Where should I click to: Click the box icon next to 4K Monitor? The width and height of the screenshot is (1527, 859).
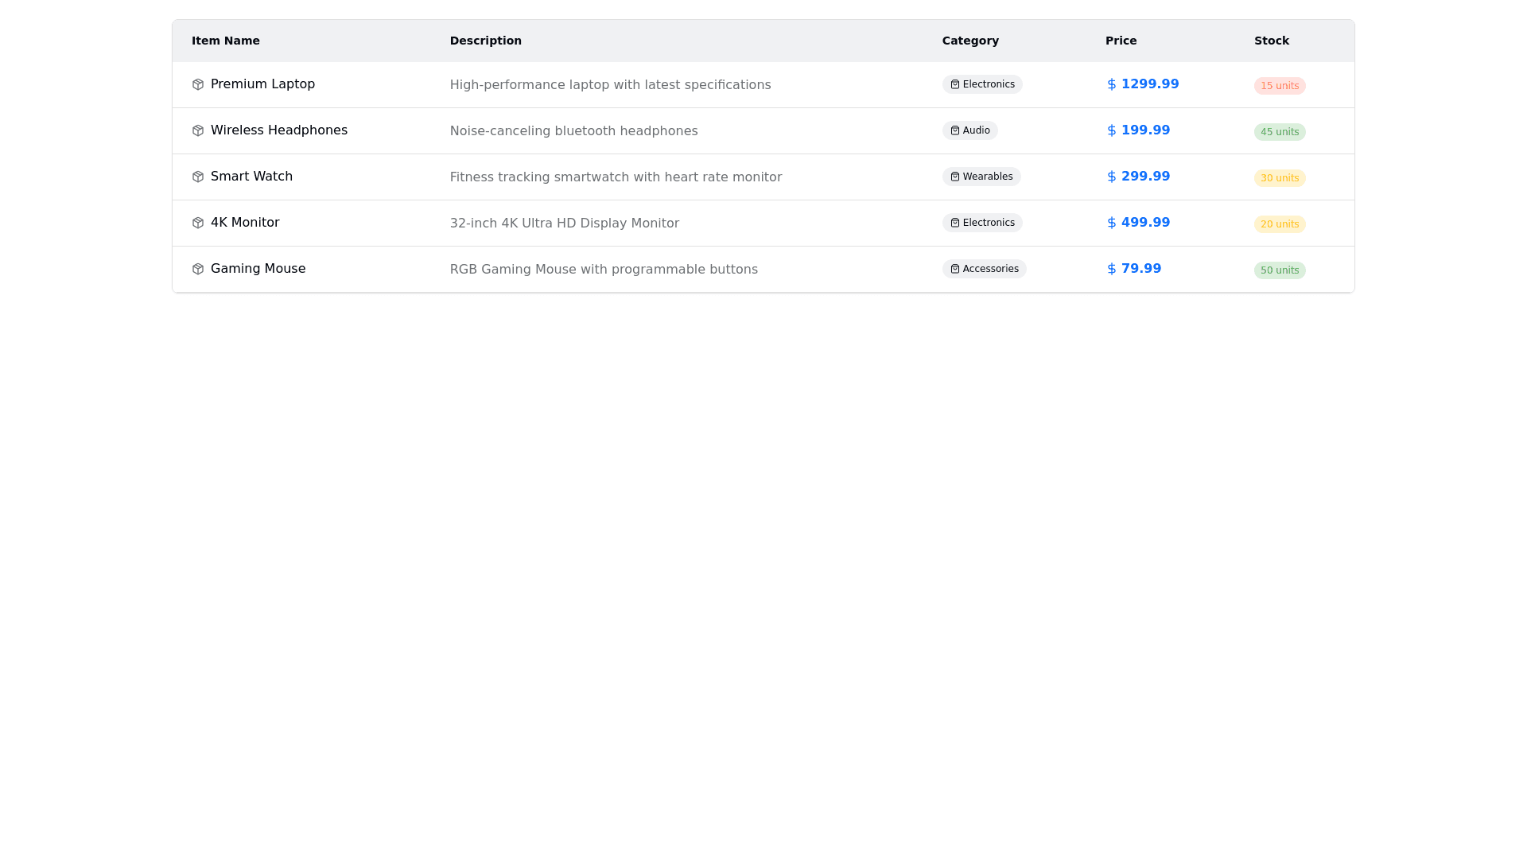198,223
